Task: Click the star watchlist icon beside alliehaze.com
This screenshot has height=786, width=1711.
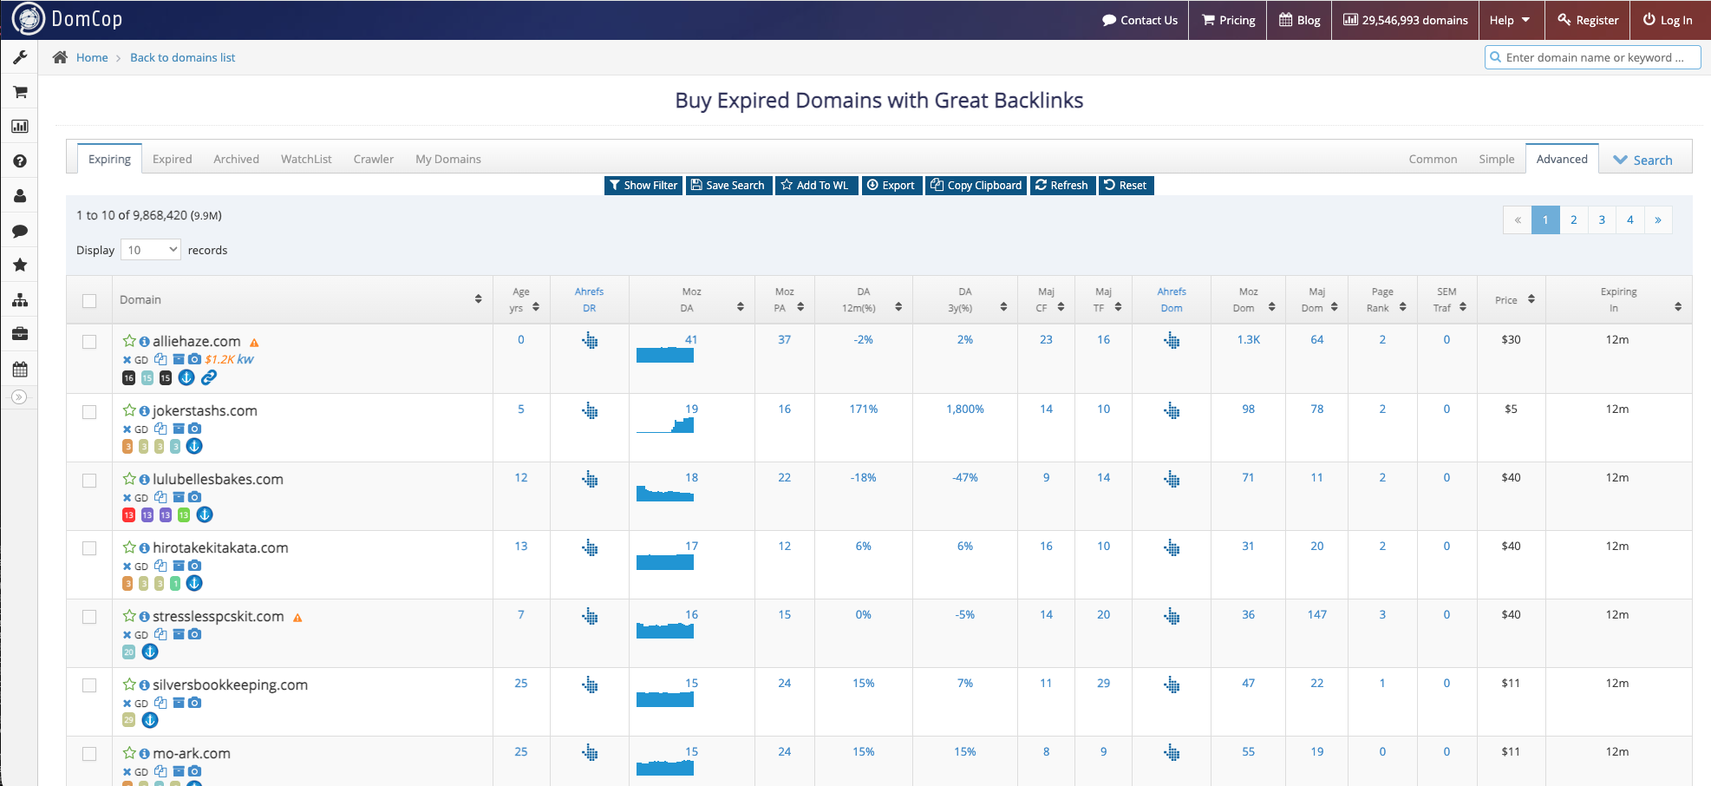Action: click(x=129, y=341)
